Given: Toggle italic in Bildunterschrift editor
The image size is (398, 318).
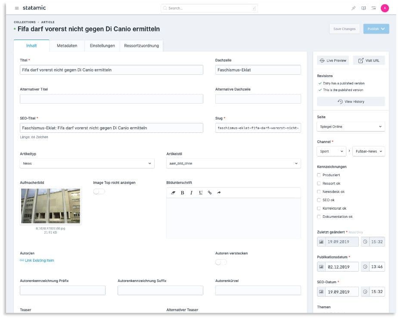Looking at the screenshot, I should point(191,193).
